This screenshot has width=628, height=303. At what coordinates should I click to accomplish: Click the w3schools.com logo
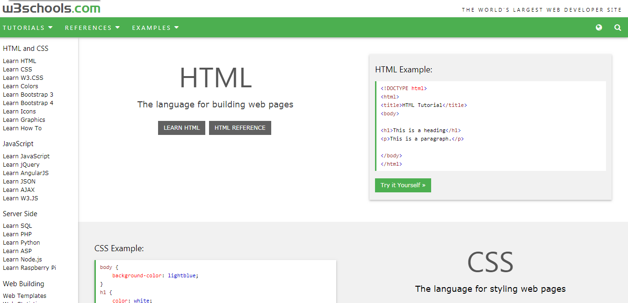point(51,7)
